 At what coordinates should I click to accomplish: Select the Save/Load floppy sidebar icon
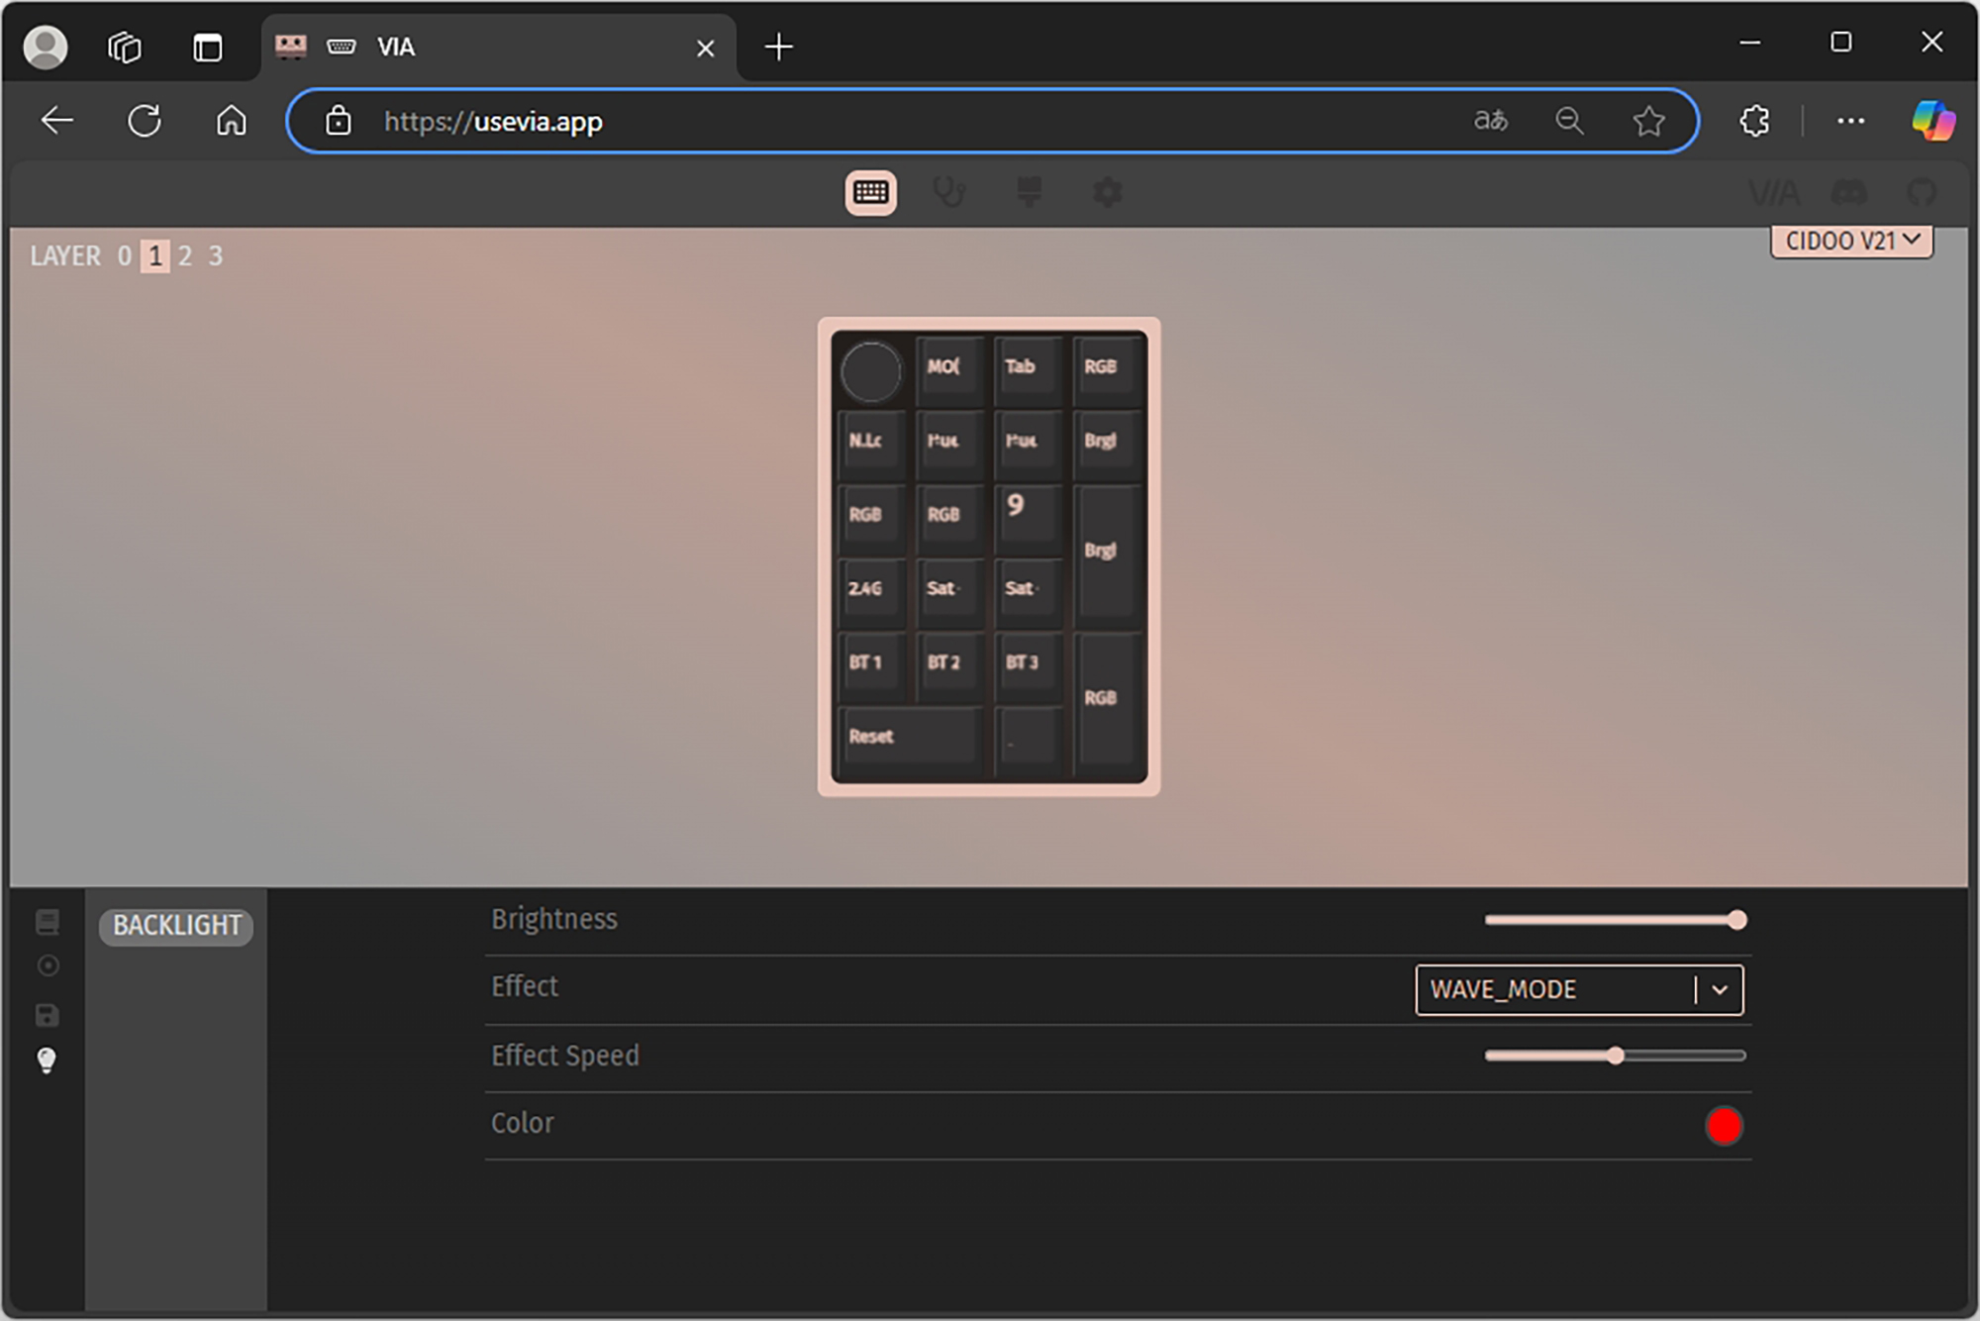click(x=47, y=1015)
